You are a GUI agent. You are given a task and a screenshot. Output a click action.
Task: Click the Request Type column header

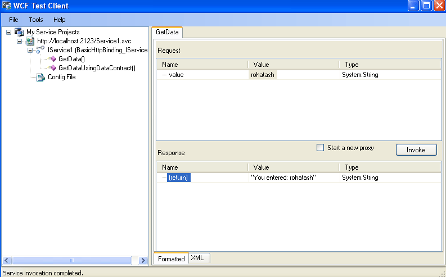click(x=390, y=65)
